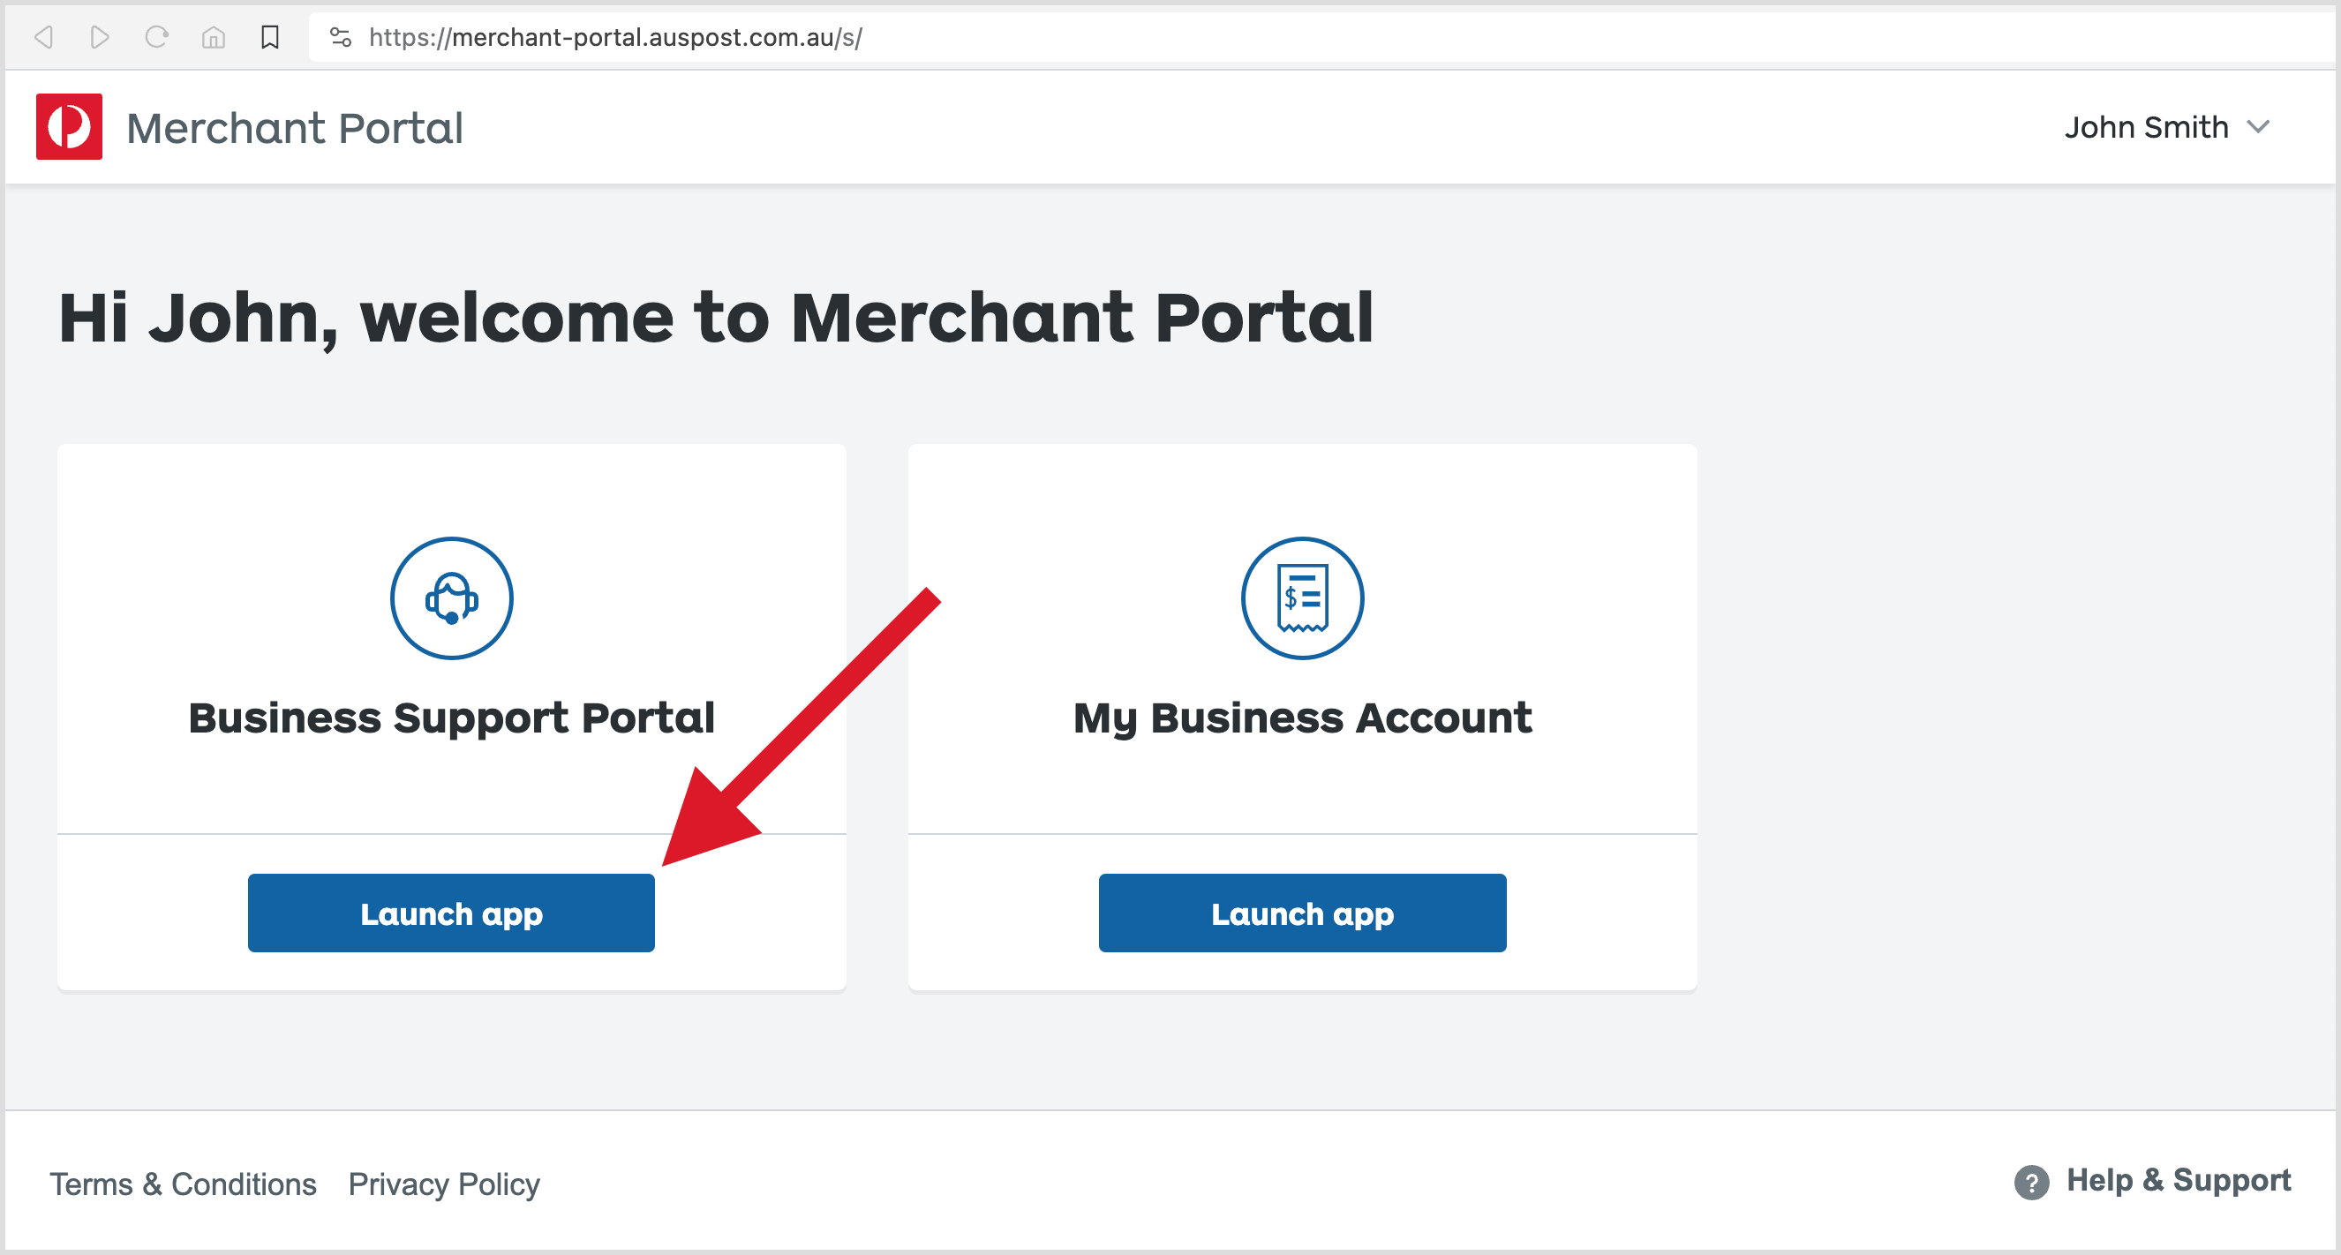The height and width of the screenshot is (1255, 2341).
Task: Bookmark this page using the bookmark icon
Action: point(270,37)
